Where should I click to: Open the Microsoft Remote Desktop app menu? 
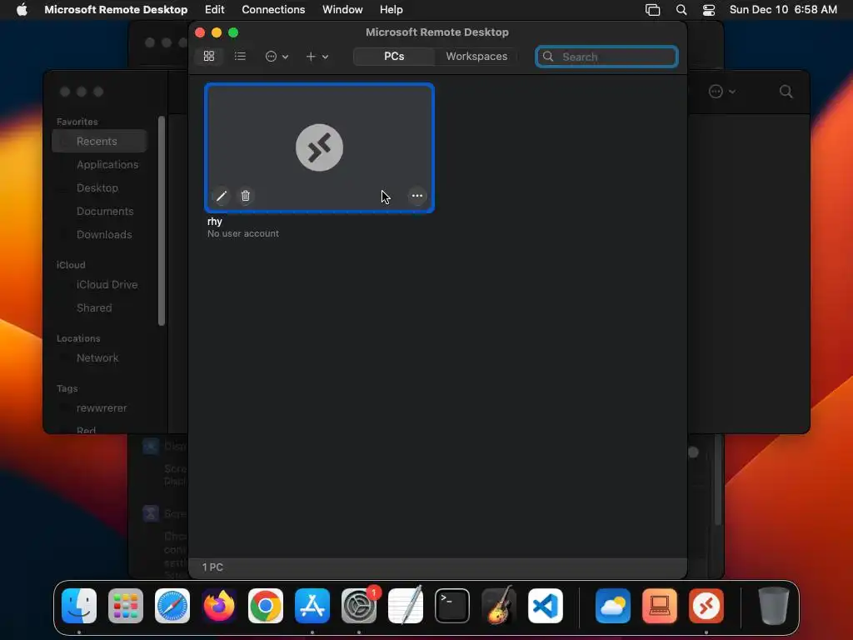click(116, 10)
